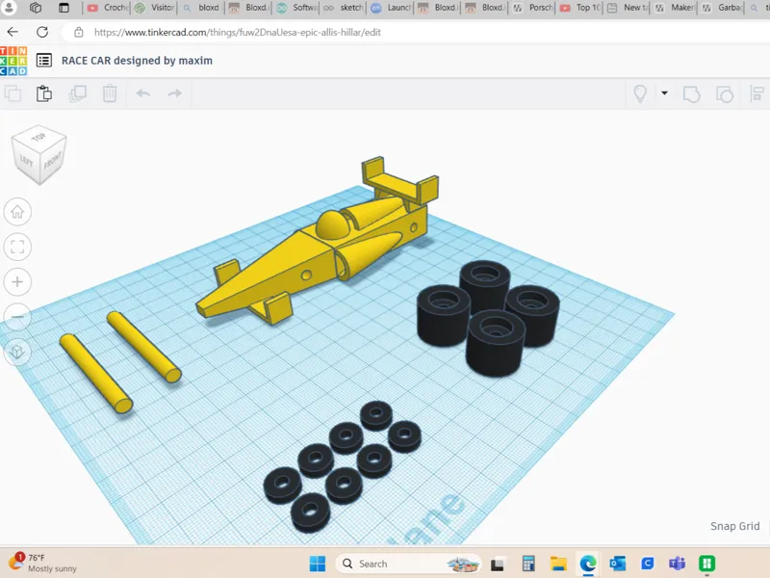Click the Redo arrow
Viewport: 770px width, 578px height.
click(175, 93)
